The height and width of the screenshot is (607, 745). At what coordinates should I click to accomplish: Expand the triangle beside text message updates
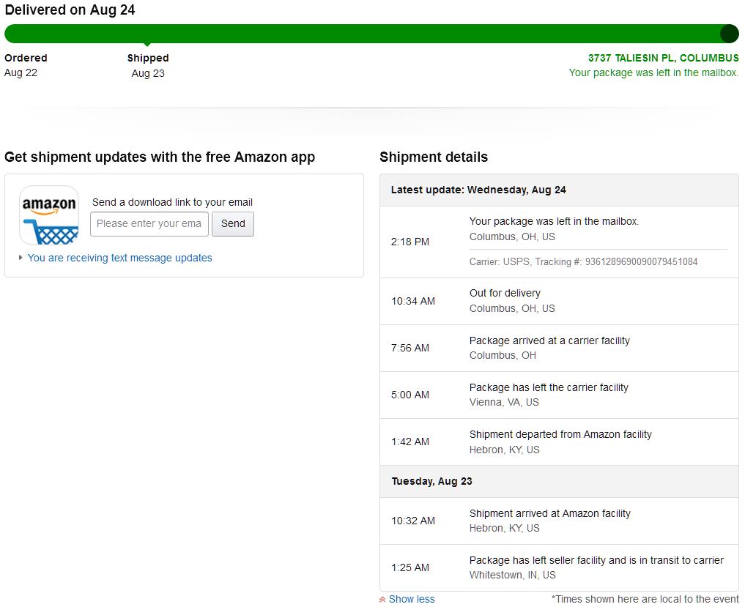pos(21,258)
